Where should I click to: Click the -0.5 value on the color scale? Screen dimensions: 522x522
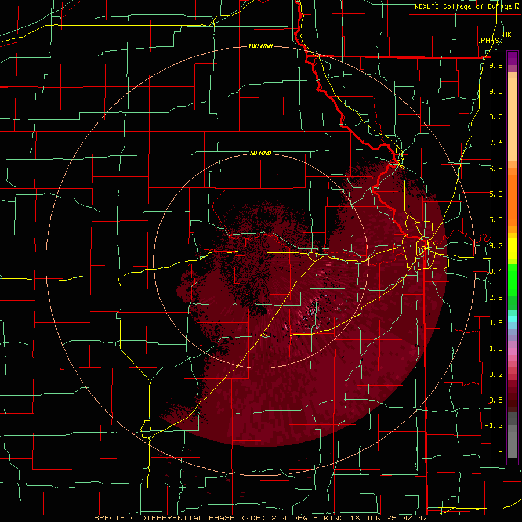[494, 400]
